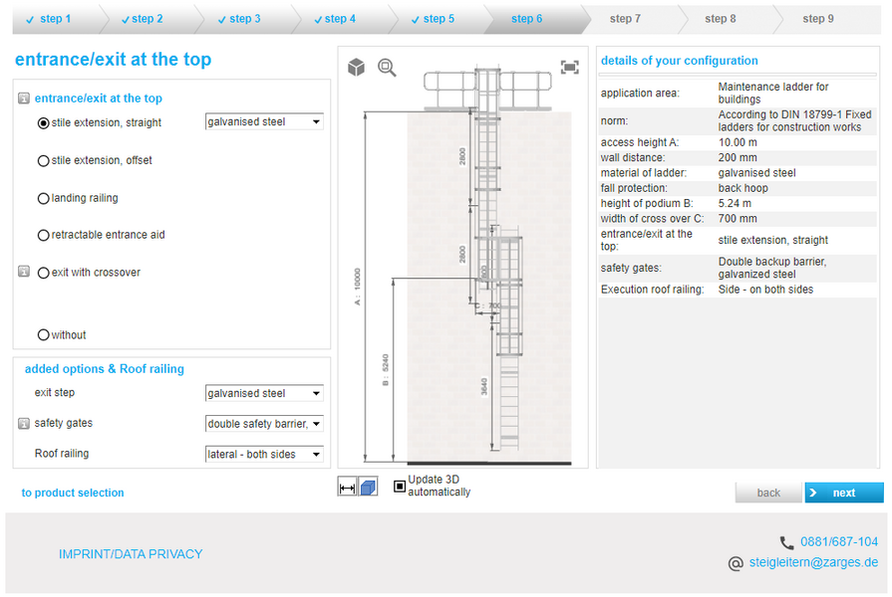Image resolution: width=892 pixels, height=597 pixels.
Task: Open info icon beside exit with crossover
Action: 24,272
